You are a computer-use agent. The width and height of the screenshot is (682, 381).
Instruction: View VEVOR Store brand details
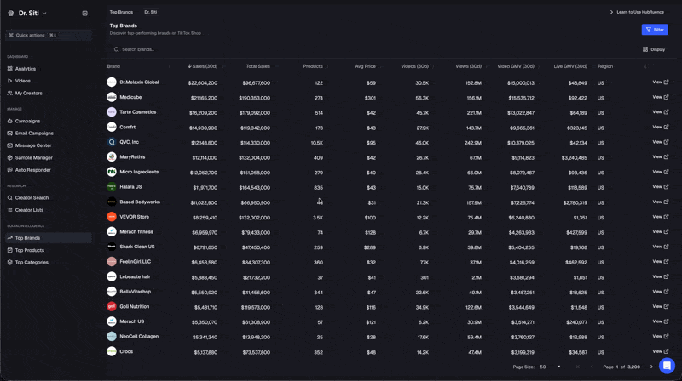tap(660, 217)
